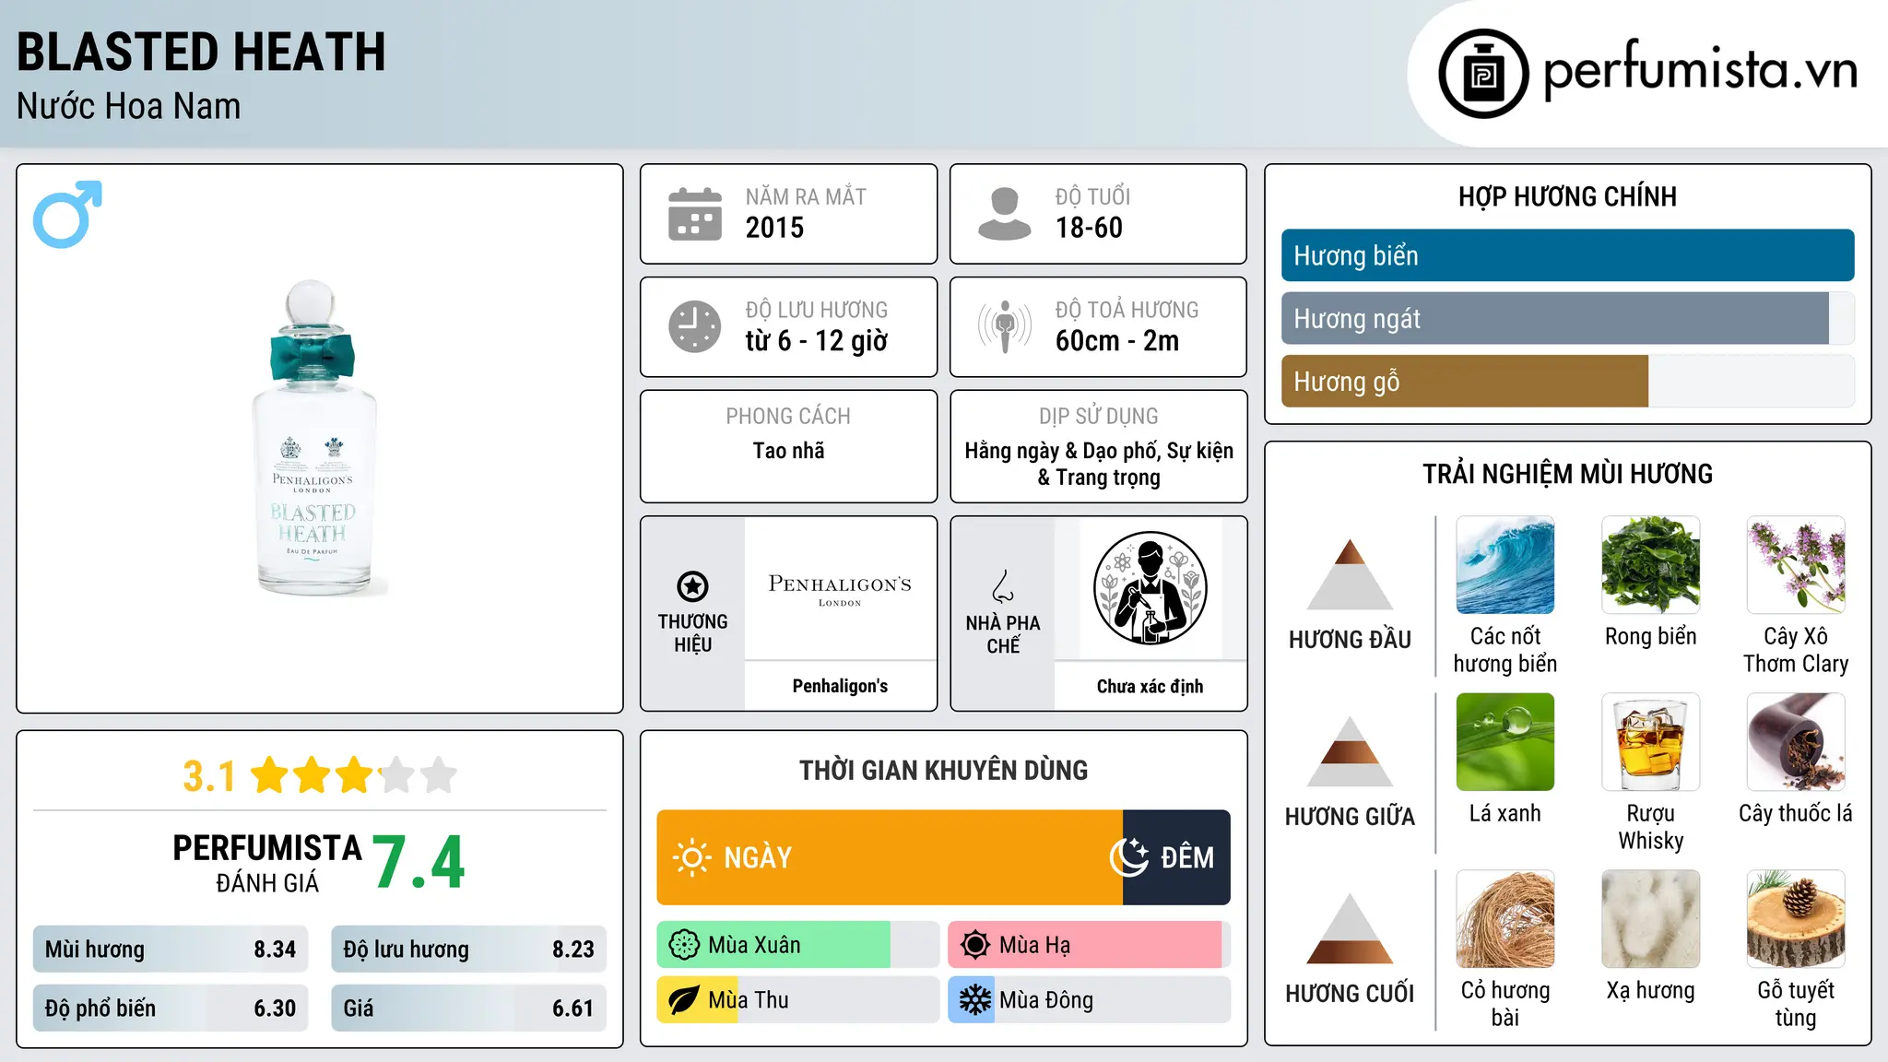The height and width of the screenshot is (1062, 1888).
Task: Click the calendar icon beside Năm ra mắt
Action: click(x=695, y=214)
